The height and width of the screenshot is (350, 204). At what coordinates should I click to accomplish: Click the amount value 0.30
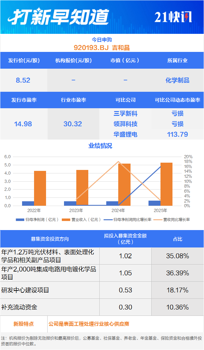coord(125,307)
